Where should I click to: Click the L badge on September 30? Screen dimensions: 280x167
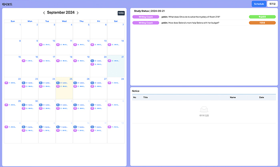point(24,105)
